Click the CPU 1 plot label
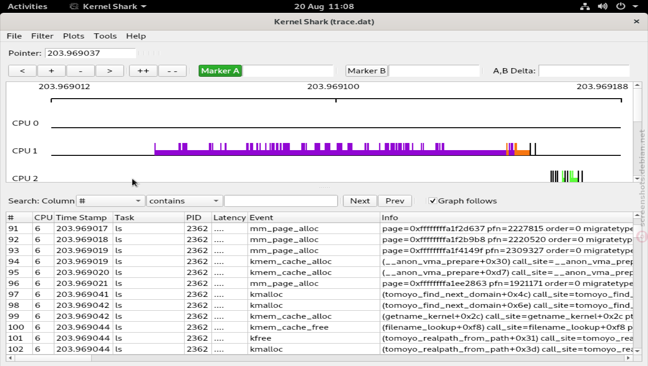This screenshot has height=366, width=648. pyautogui.click(x=25, y=151)
